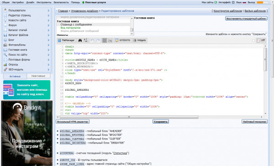Switch to the Активные tab
Screen dimensions: 274x166
coord(15,76)
